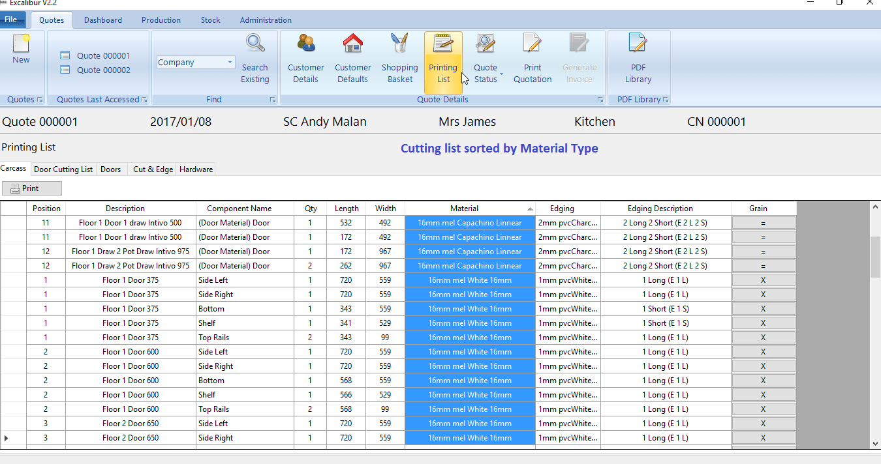Switch to the Quotes ribbon tab
This screenshot has height=464, width=881.
pyautogui.click(x=52, y=20)
